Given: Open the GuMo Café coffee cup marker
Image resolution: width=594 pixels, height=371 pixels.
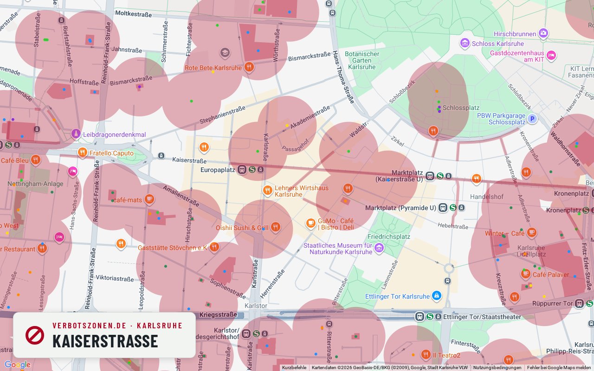Looking at the screenshot, I should [x=310, y=224].
